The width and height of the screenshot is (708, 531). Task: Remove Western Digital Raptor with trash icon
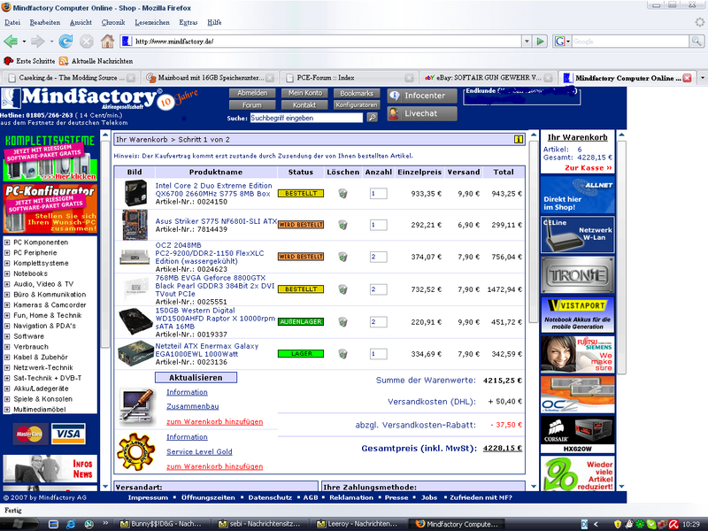[342, 322]
